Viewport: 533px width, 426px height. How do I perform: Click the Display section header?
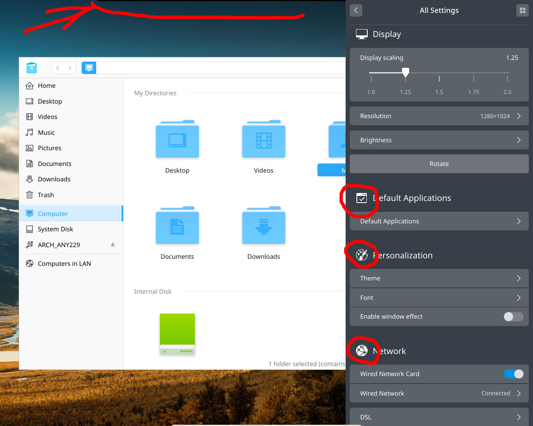click(379, 34)
